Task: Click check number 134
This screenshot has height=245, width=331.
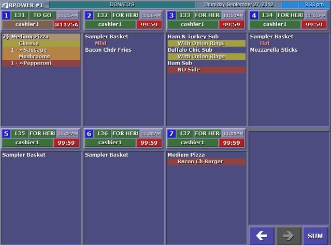Action: [x=267, y=16]
